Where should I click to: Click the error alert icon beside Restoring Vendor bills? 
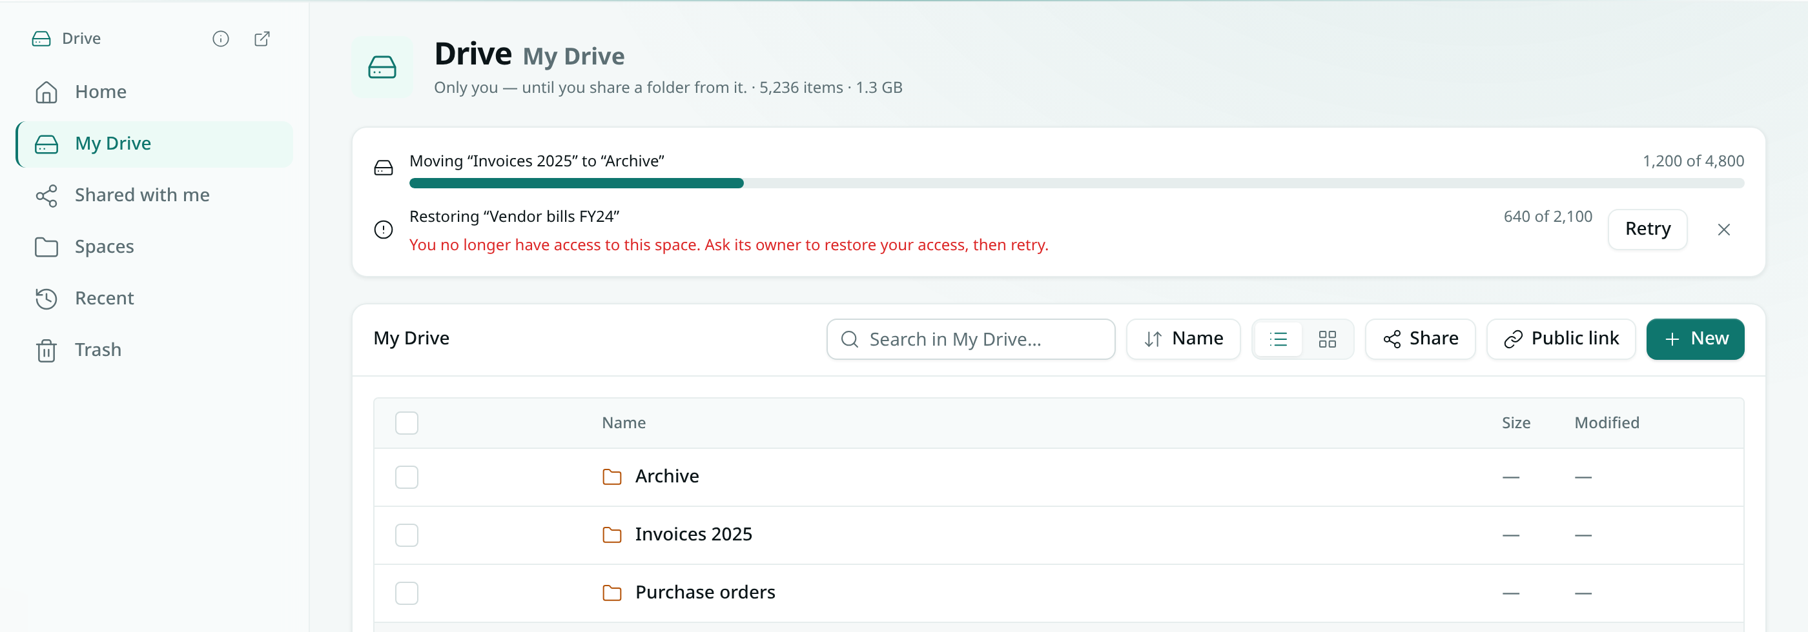(x=383, y=230)
